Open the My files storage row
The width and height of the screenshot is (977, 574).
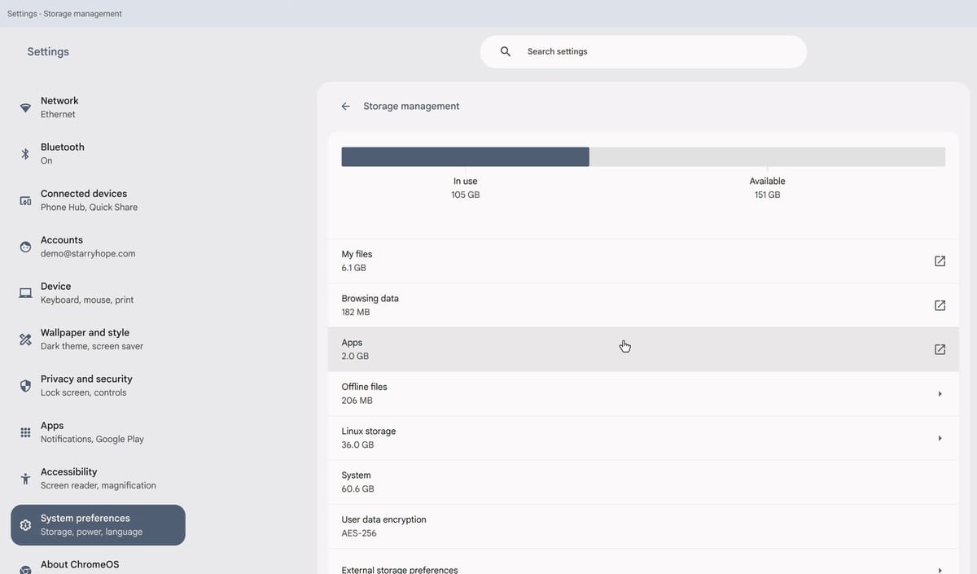click(x=643, y=261)
